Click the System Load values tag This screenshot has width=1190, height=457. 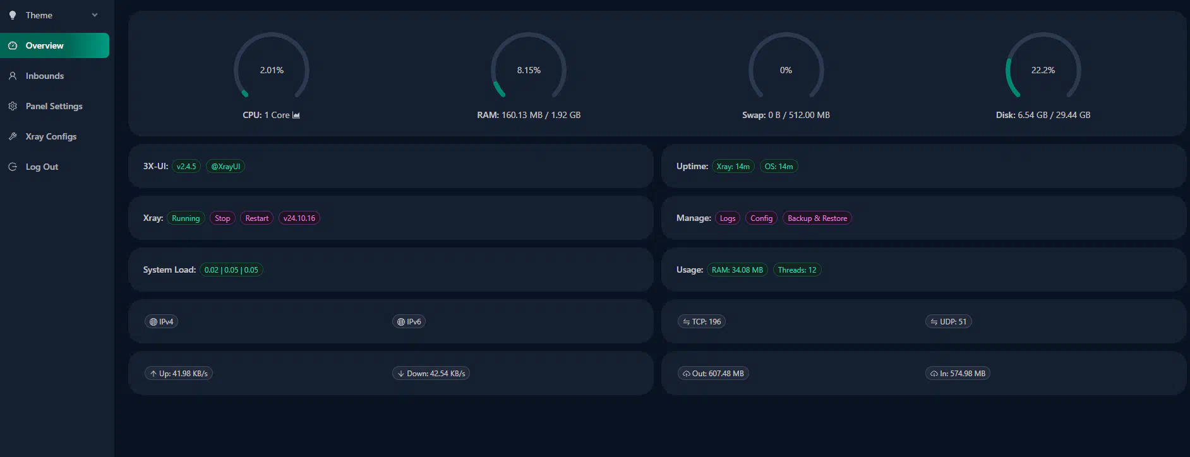[231, 270]
